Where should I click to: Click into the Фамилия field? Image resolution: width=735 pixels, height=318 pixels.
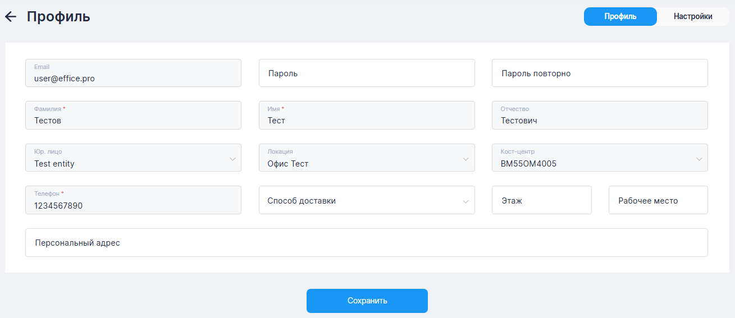click(133, 116)
